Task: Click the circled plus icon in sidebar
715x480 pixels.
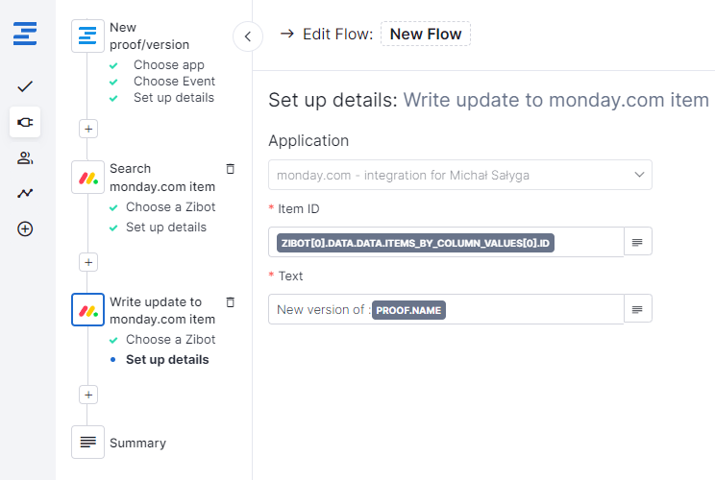Action: (x=25, y=228)
